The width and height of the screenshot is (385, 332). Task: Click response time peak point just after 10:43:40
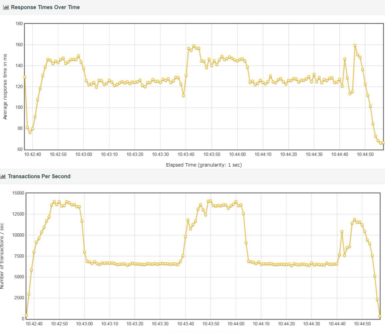[x=194, y=46]
